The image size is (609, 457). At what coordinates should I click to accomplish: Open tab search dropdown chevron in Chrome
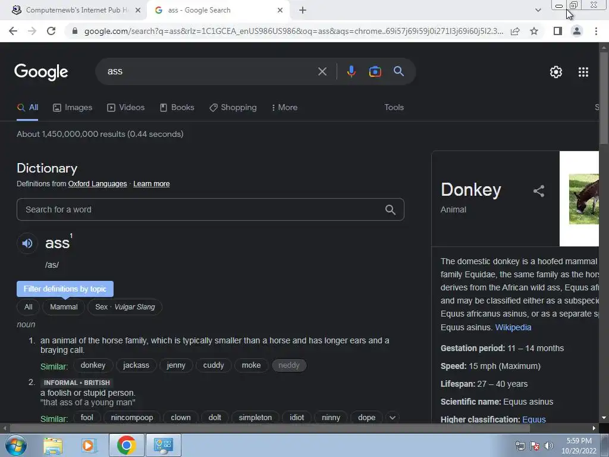538,10
